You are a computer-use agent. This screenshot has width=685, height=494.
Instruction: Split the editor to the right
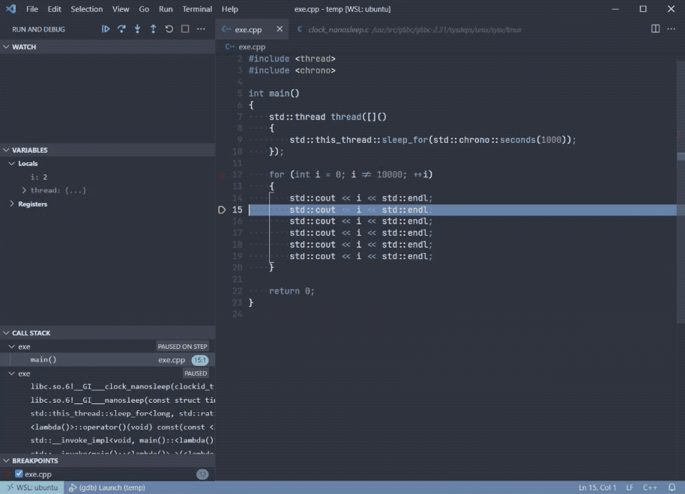click(x=655, y=28)
